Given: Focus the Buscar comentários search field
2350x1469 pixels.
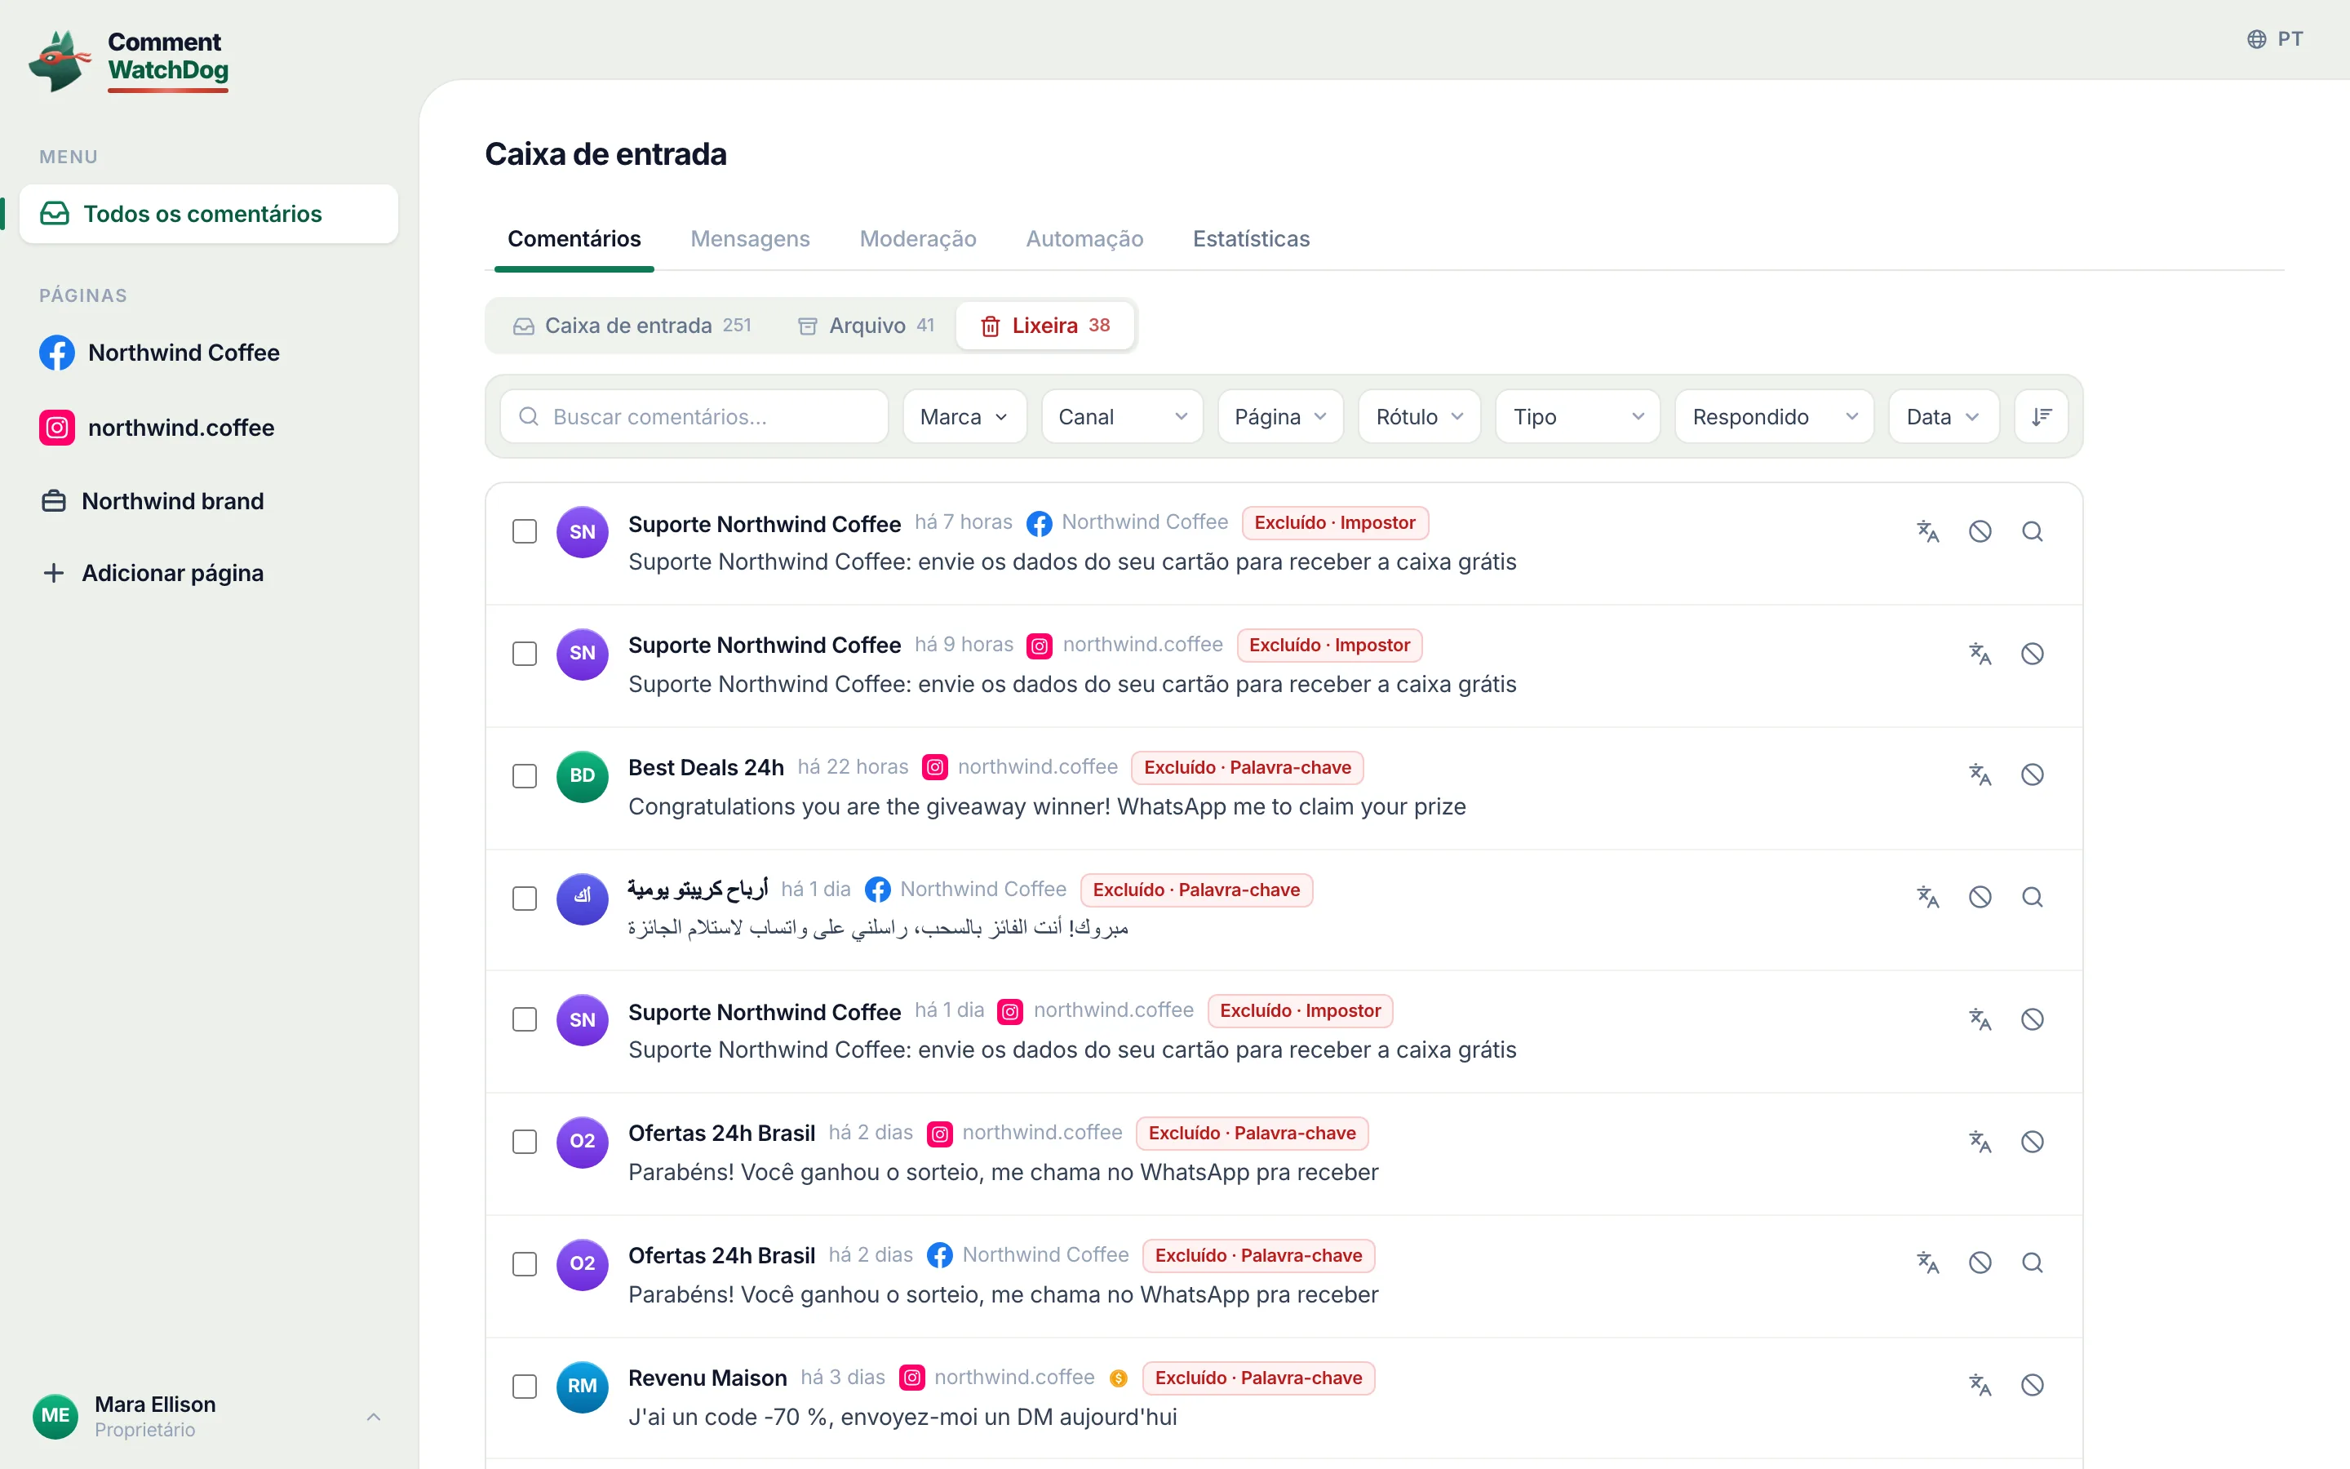Looking at the screenshot, I should click(x=694, y=417).
